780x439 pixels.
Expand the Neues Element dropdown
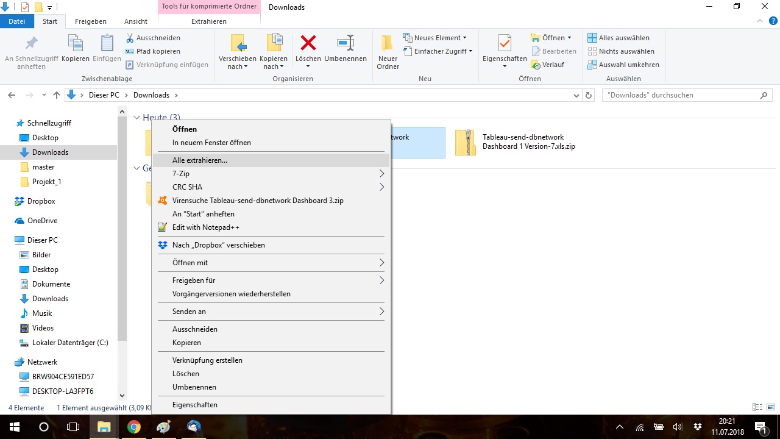pos(439,38)
